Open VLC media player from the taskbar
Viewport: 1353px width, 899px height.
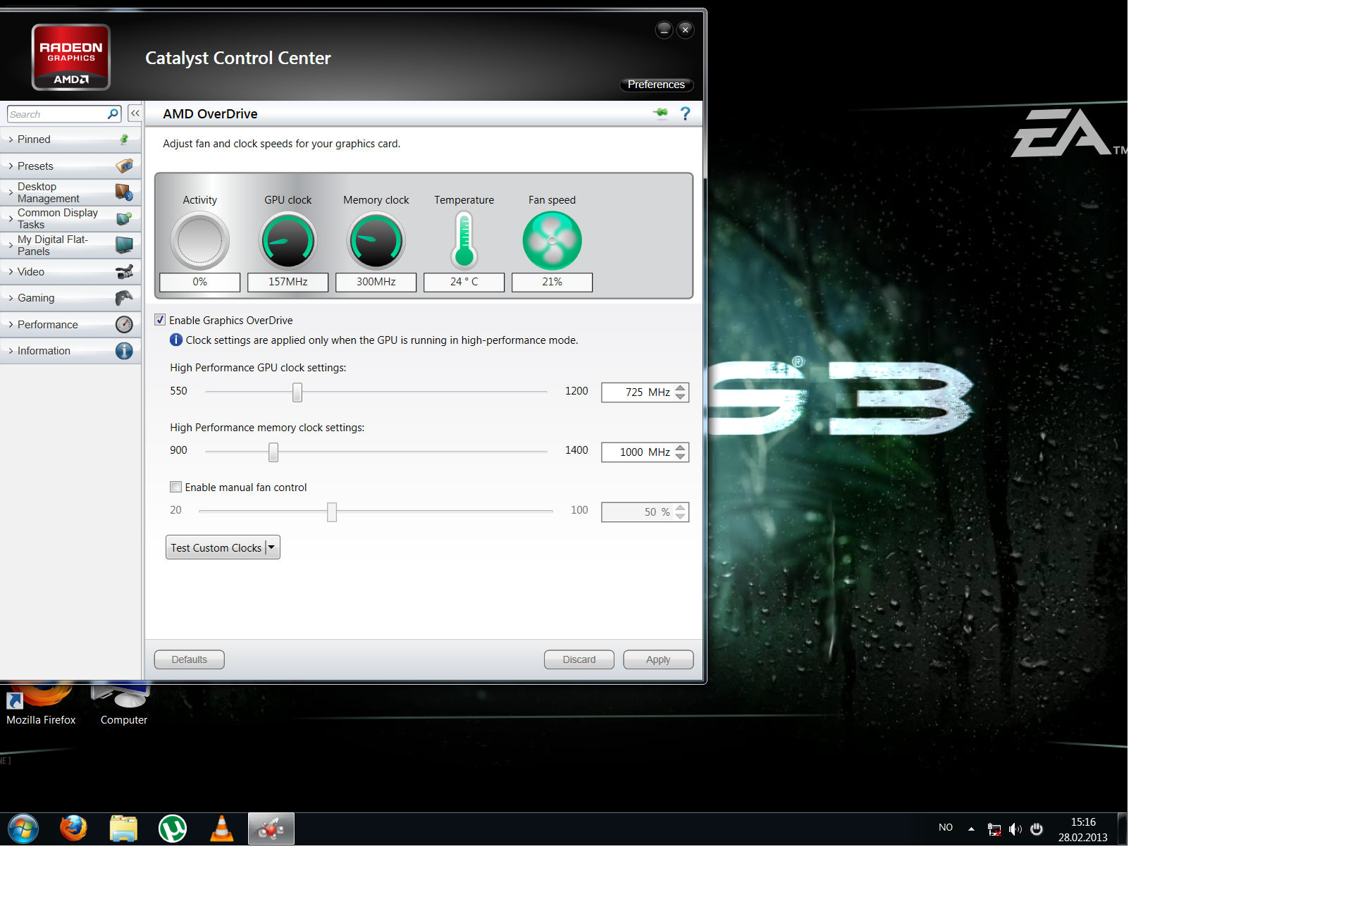[x=222, y=829]
